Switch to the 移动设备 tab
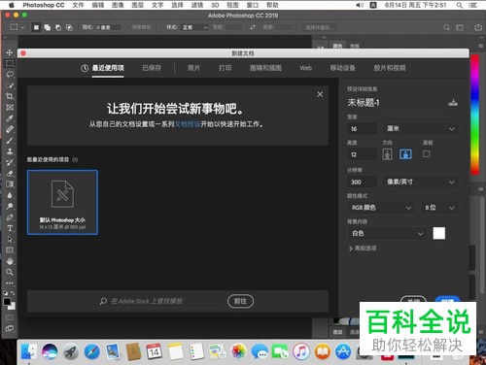The width and height of the screenshot is (486, 365). tap(342, 68)
